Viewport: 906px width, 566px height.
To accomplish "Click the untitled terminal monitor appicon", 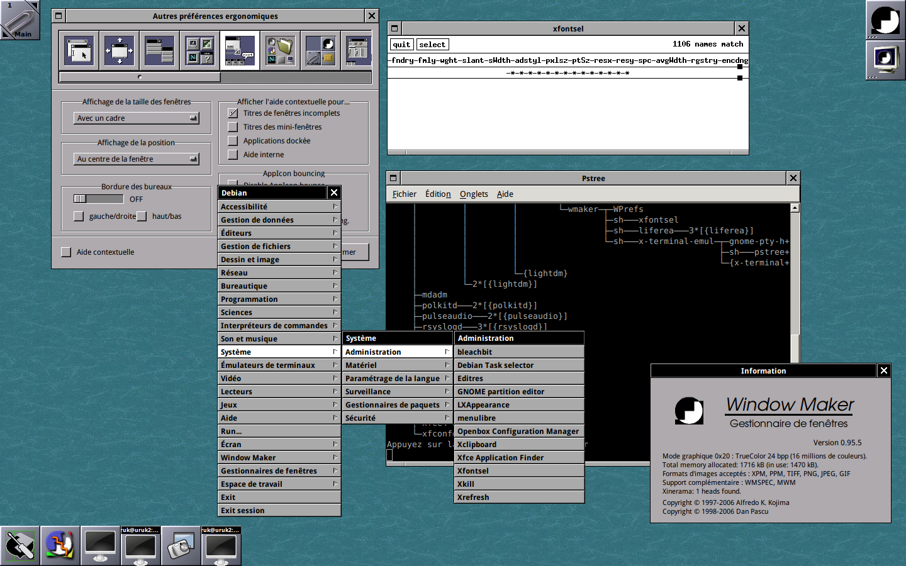I will (x=101, y=546).
